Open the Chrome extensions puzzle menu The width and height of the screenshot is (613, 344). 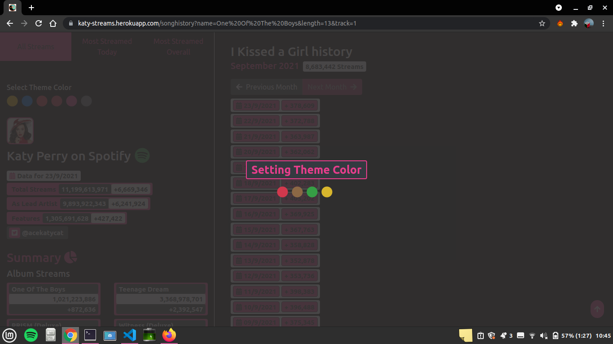(x=574, y=23)
